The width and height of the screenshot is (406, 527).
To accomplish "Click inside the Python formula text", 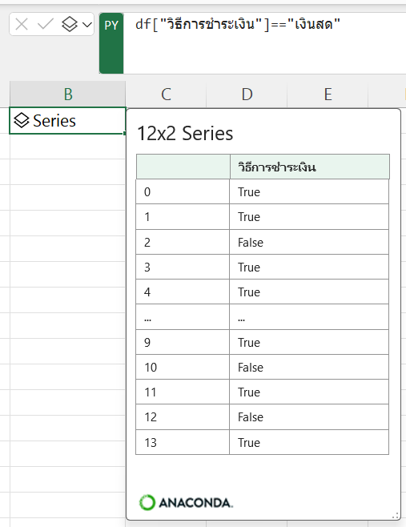I will pyautogui.click(x=238, y=25).
